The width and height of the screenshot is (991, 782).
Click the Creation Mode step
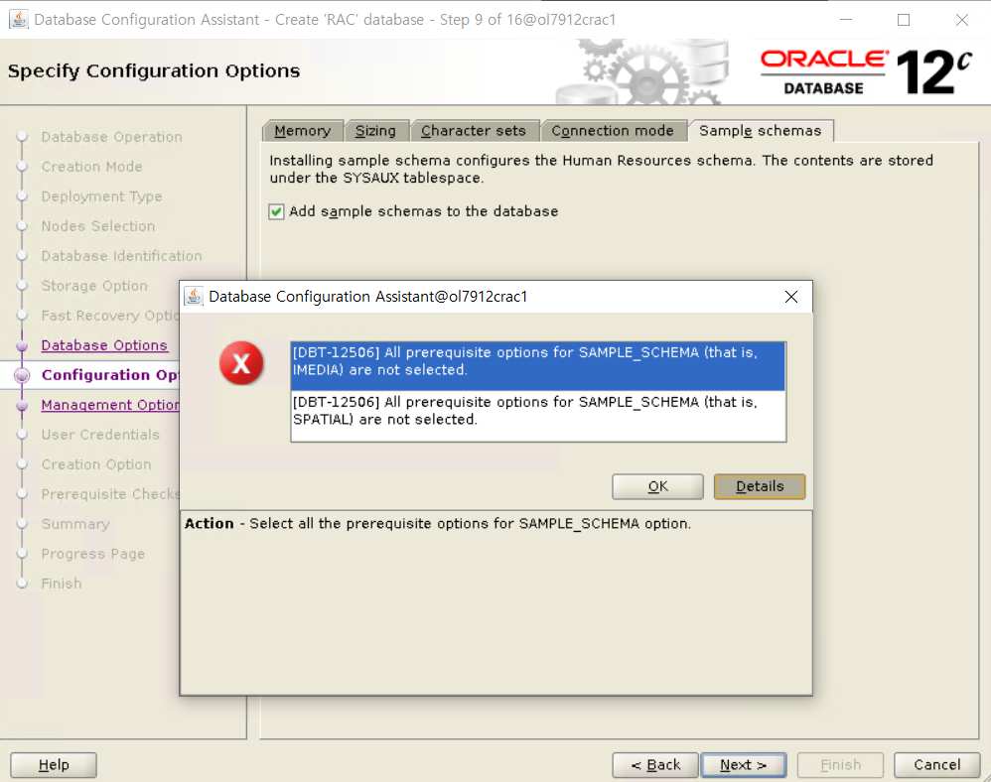click(91, 167)
